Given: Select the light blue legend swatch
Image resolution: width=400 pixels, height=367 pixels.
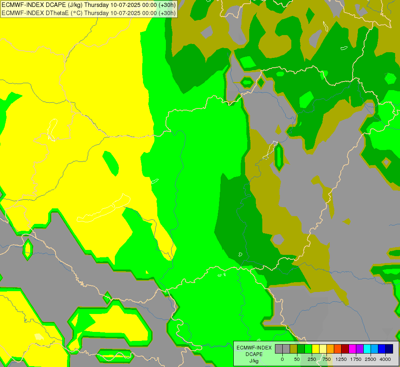Looking at the screenshot, I should click(x=375, y=349).
